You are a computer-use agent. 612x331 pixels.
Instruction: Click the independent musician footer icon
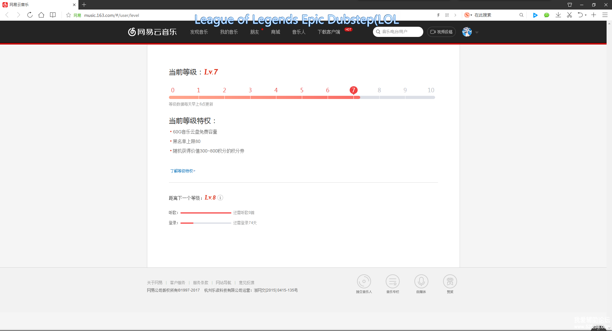(x=364, y=281)
